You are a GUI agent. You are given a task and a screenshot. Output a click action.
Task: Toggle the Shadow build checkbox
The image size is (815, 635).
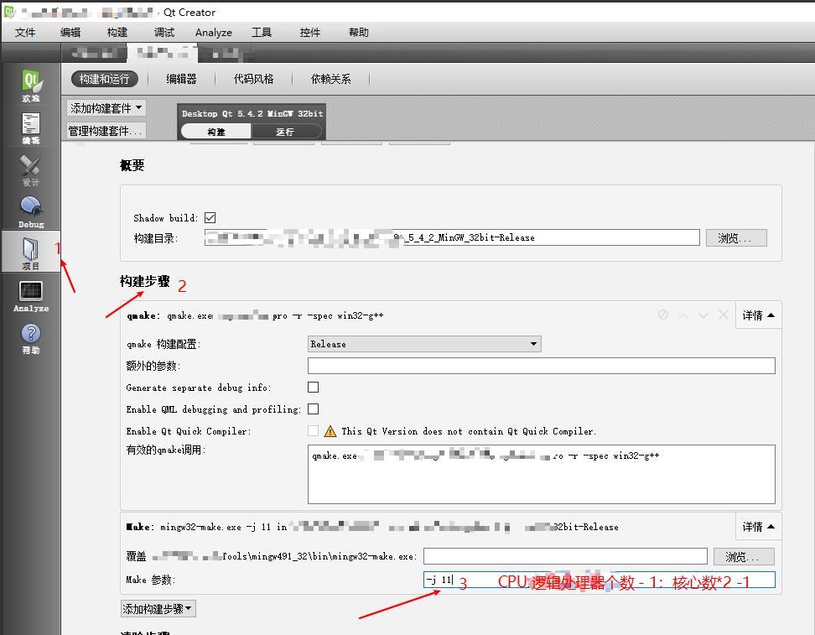point(210,217)
